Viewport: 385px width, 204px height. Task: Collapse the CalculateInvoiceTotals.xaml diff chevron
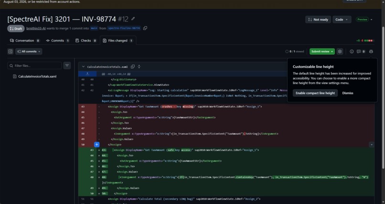(x=83, y=67)
